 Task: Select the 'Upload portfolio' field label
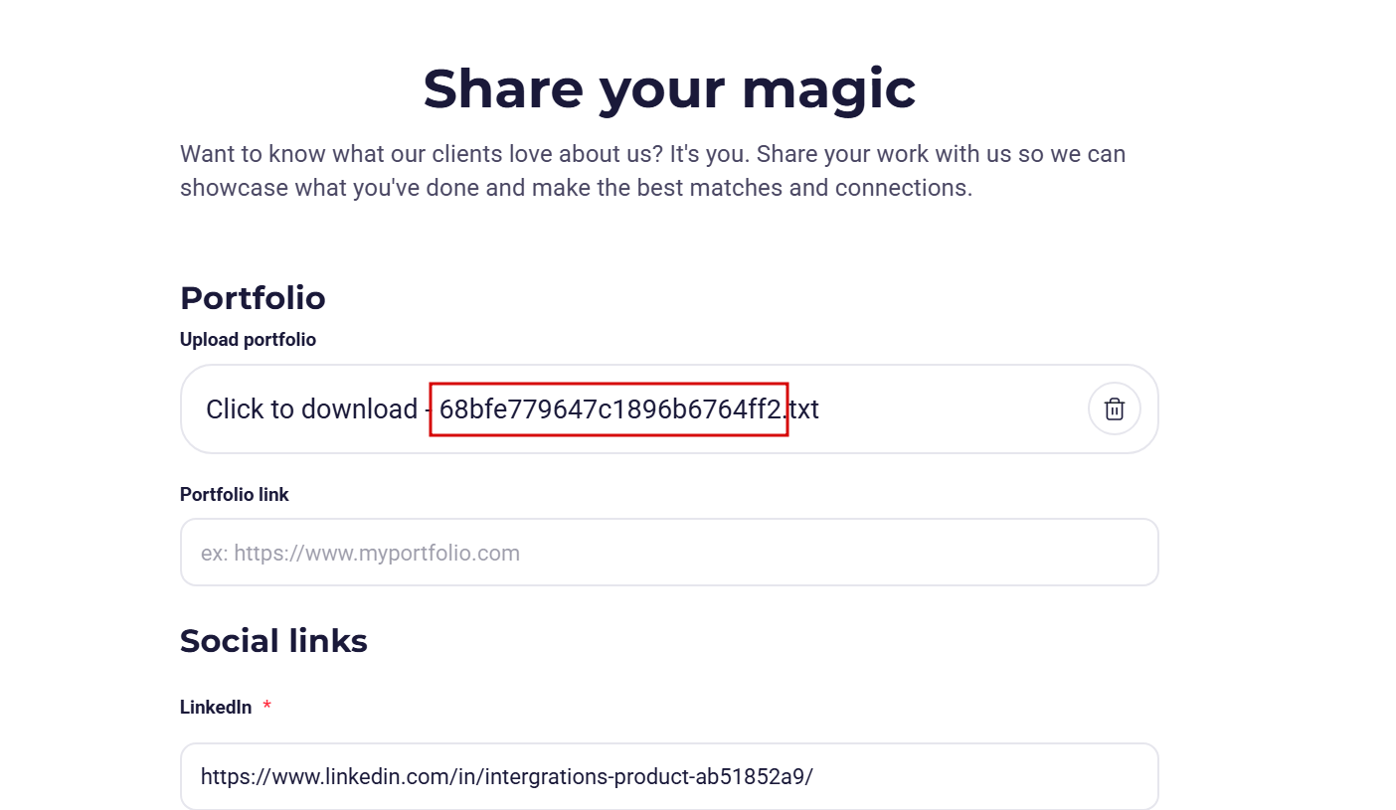(x=248, y=340)
